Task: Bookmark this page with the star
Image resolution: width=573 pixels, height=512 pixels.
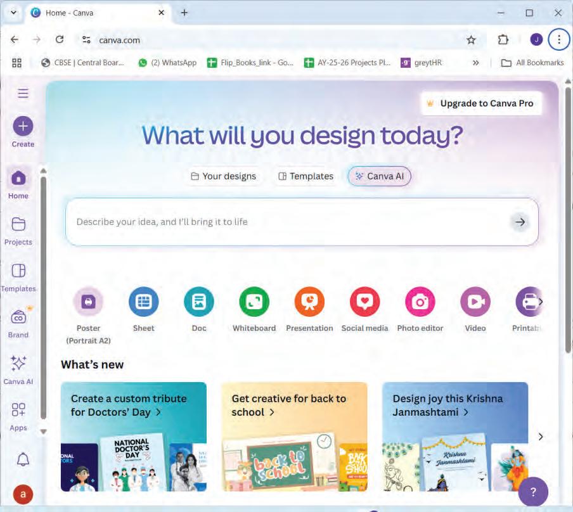Action: coord(471,40)
